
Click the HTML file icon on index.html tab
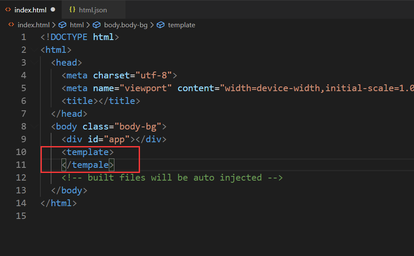click(x=8, y=10)
